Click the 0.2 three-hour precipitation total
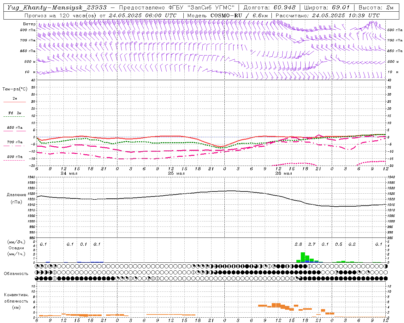This screenshot has width=404, height=323. point(352,244)
